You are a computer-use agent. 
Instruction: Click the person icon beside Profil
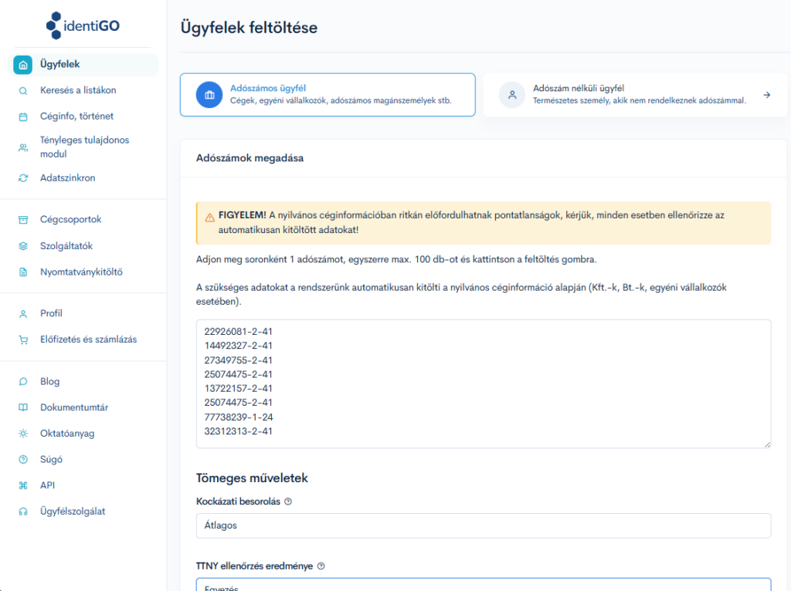[23, 314]
